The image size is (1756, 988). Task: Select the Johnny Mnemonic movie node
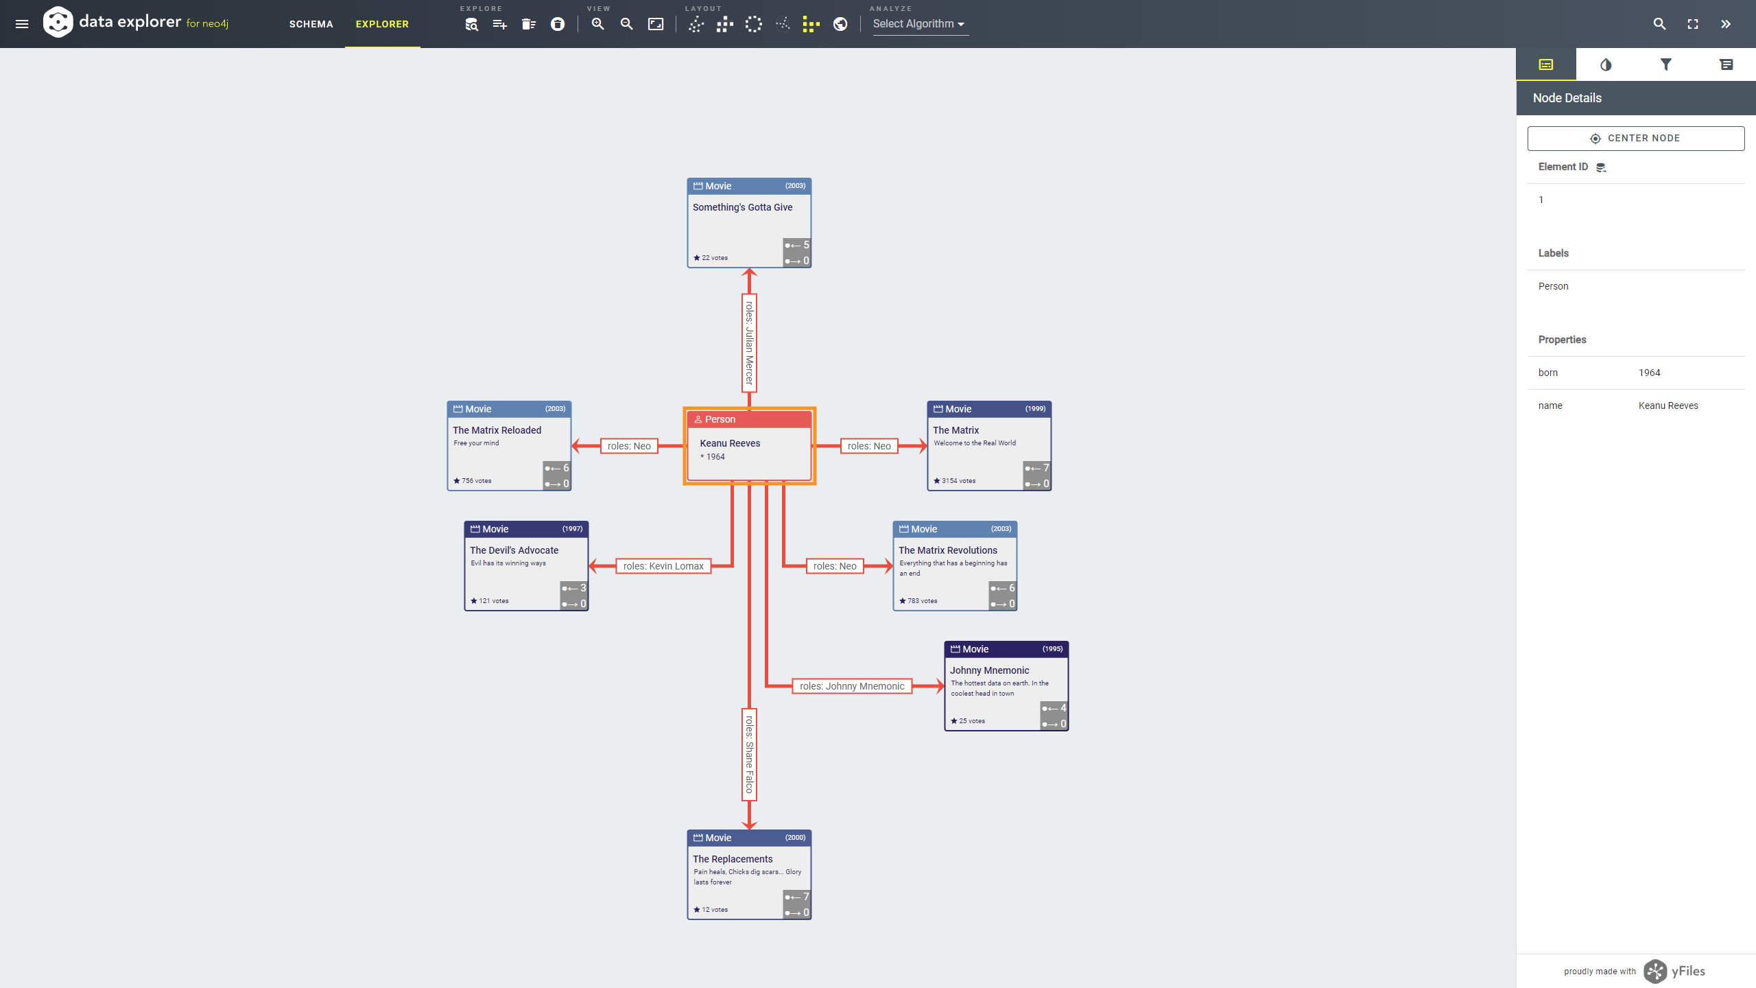point(1006,685)
